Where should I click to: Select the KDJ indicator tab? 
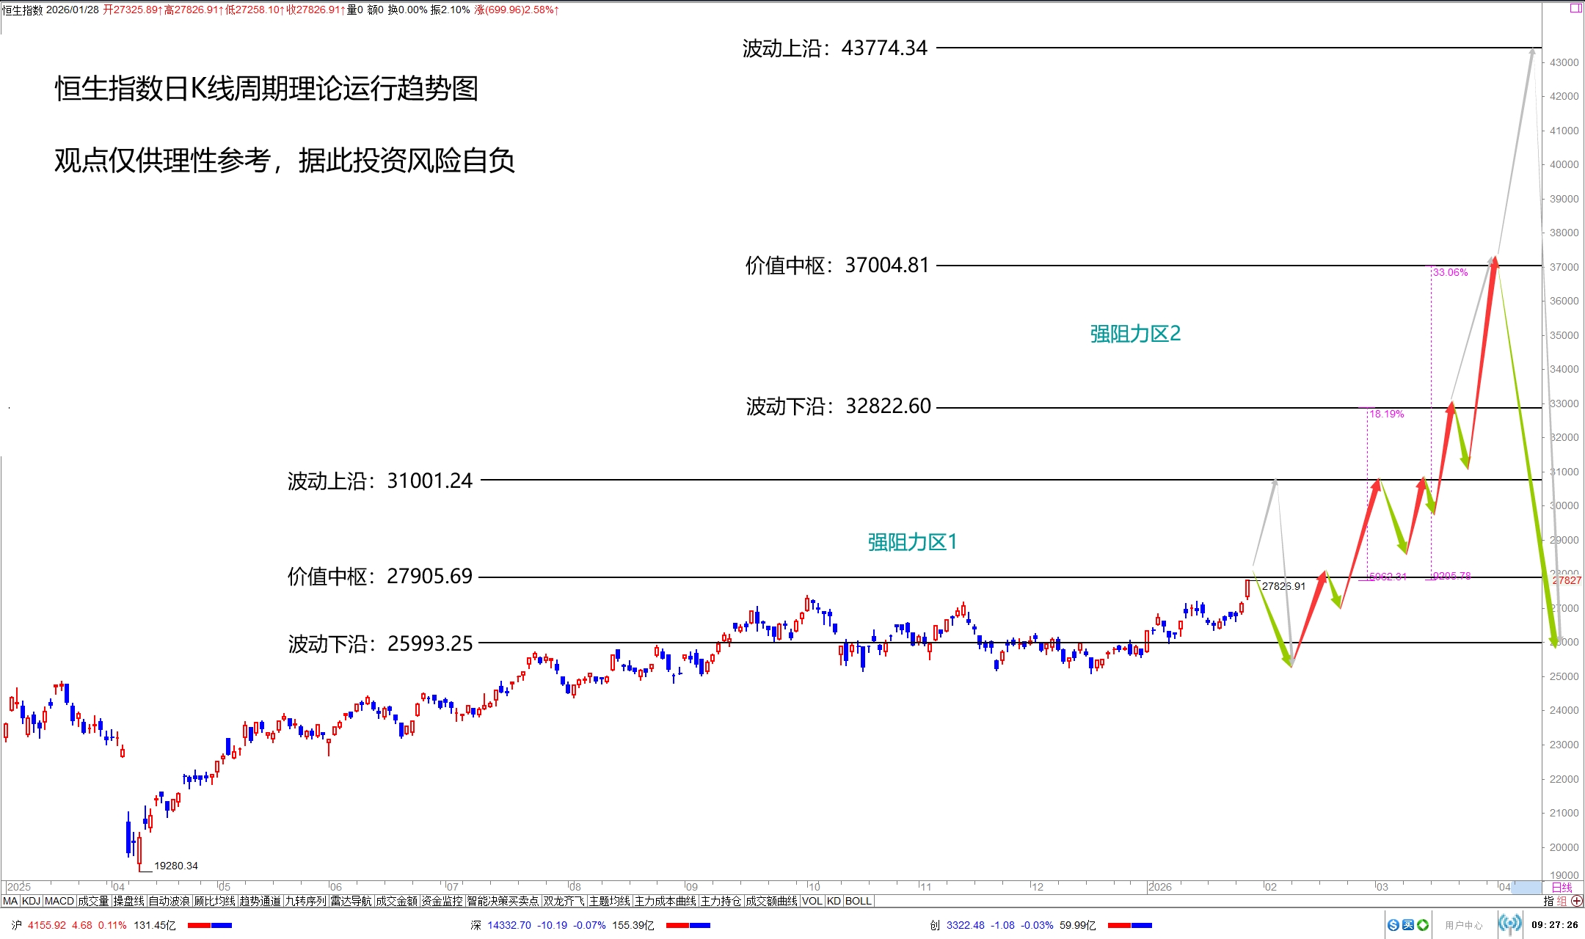31,901
